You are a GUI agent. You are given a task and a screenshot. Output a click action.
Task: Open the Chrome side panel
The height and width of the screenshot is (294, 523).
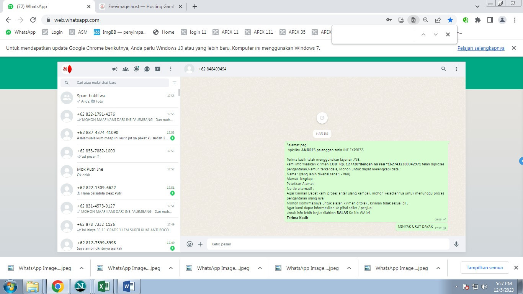point(490,20)
